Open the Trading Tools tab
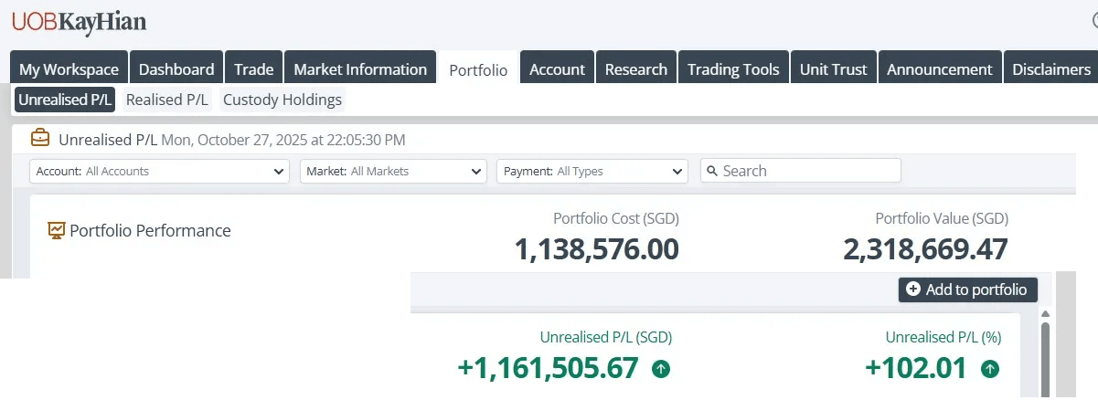 (x=733, y=69)
